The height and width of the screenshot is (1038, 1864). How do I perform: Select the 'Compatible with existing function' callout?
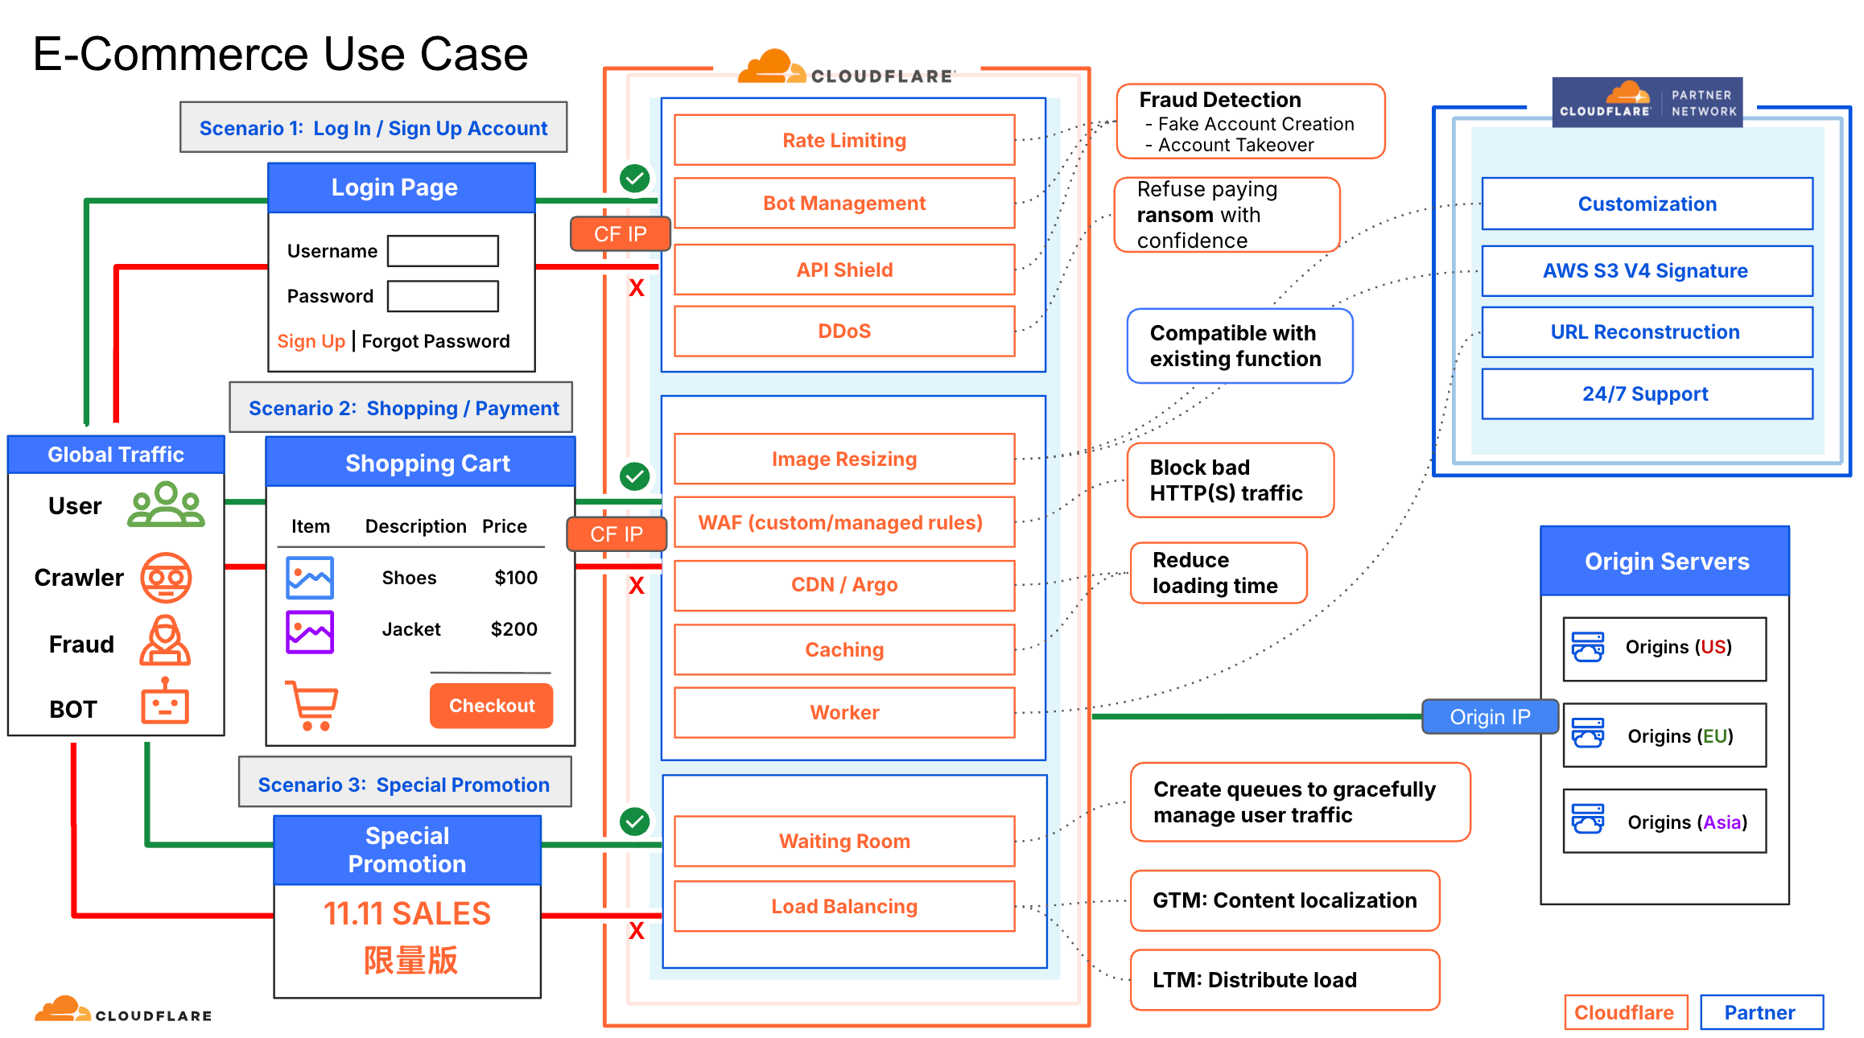click(1240, 346)
